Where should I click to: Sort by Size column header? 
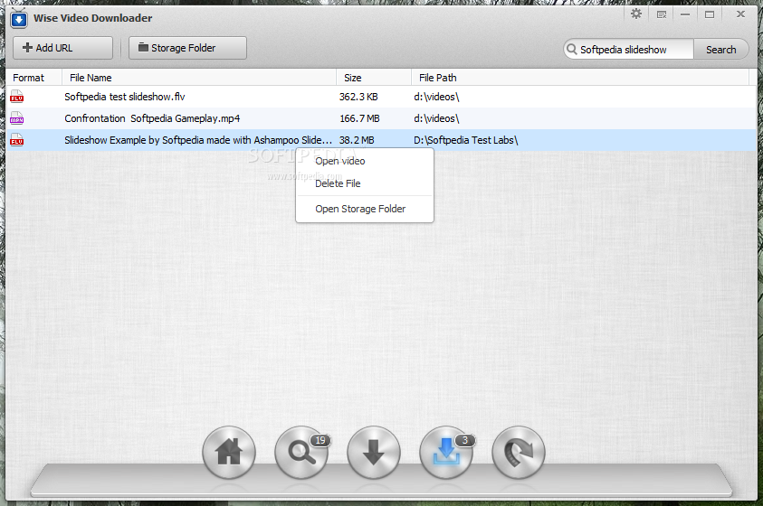(374, 78)
